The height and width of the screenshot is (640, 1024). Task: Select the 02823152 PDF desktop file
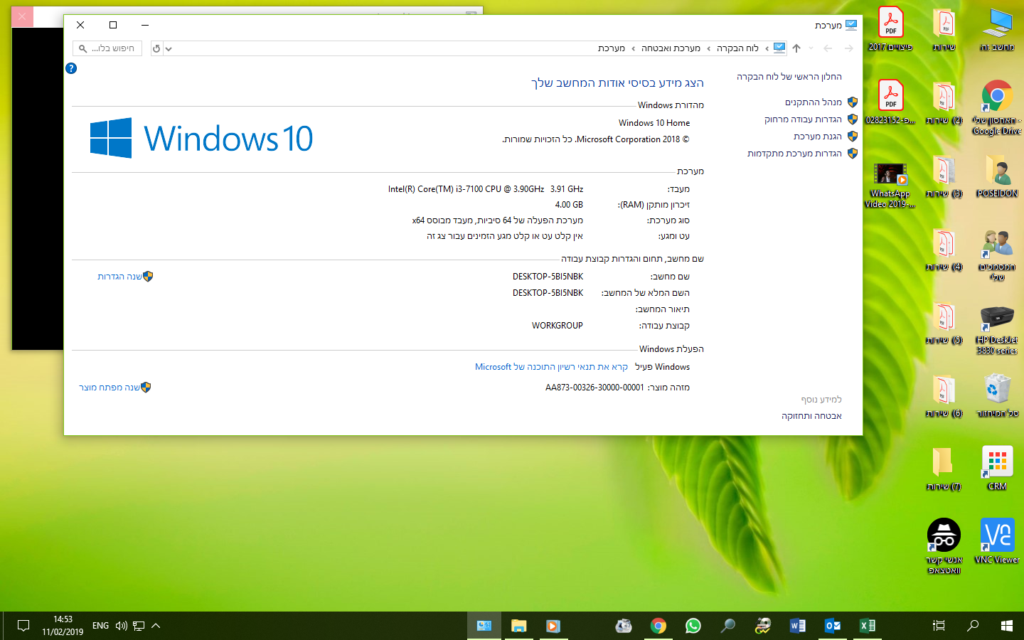click(x=890, y=102)
